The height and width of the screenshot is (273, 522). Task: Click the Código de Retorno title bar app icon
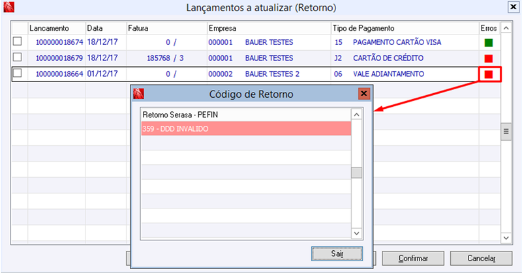click(x=138, y=94)
